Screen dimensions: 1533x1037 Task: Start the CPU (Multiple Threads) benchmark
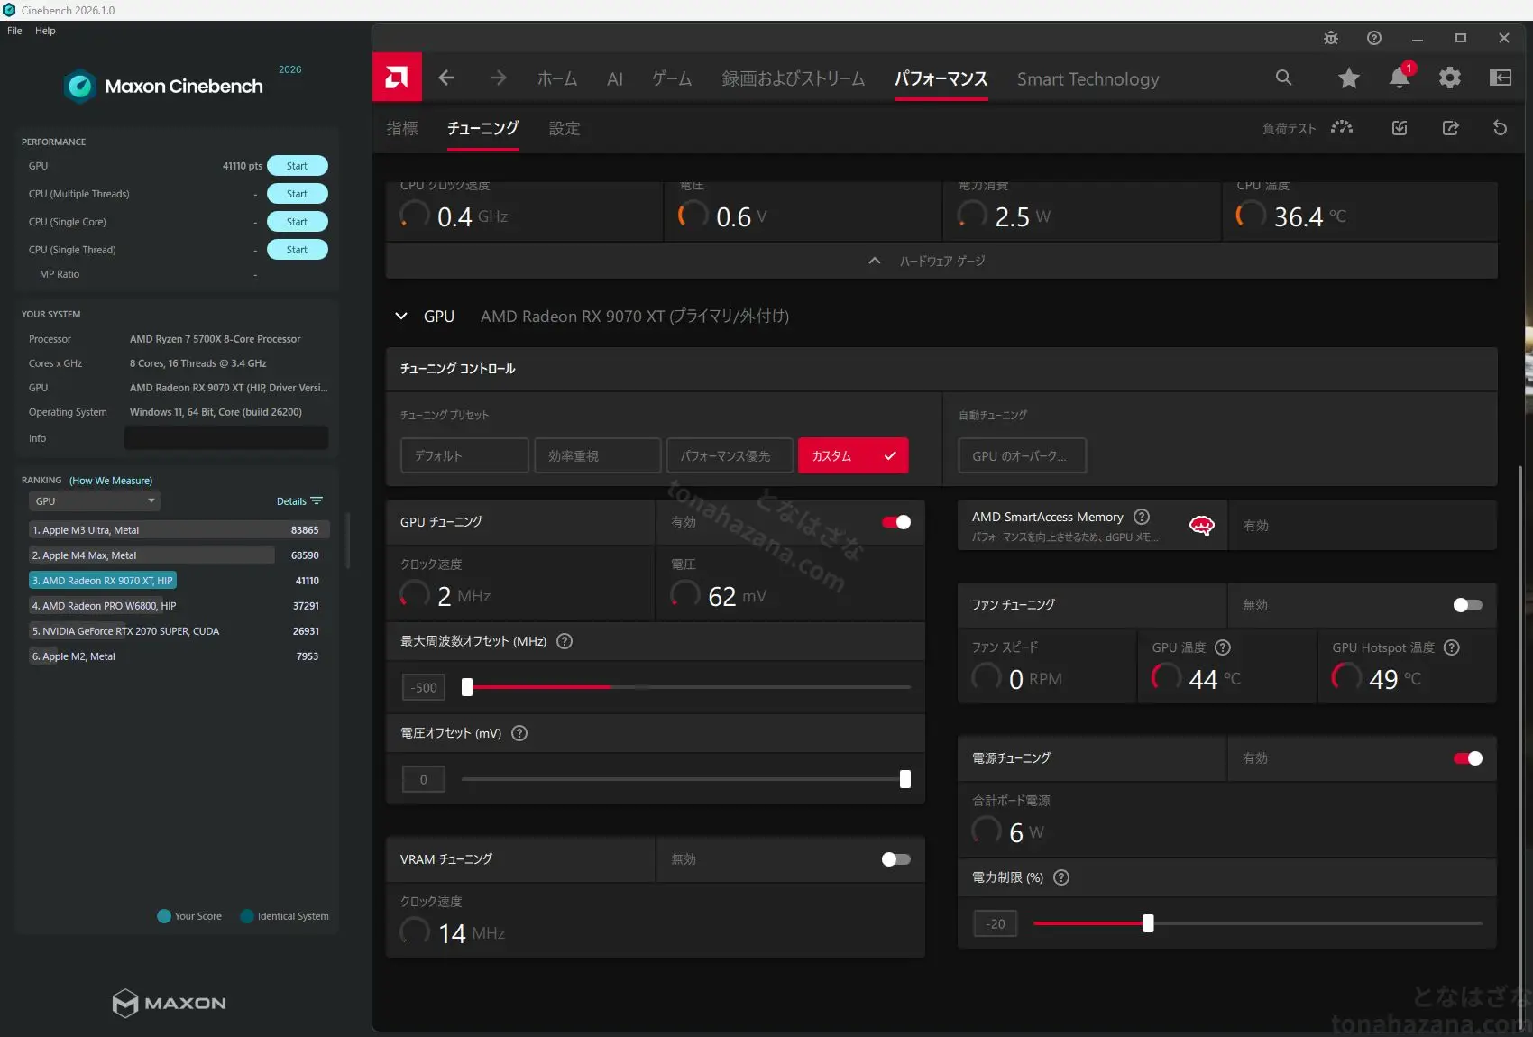point(297,194)
